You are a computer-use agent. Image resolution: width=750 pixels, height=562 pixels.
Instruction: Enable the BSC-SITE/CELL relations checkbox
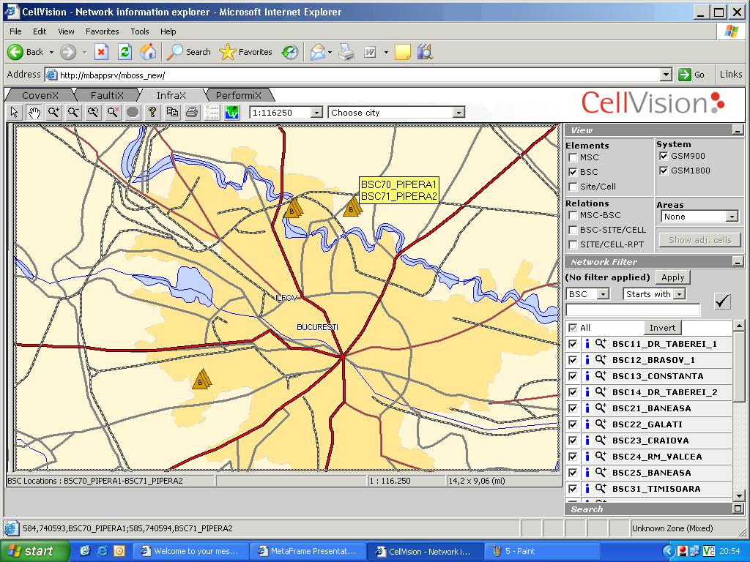coord(573,230)
